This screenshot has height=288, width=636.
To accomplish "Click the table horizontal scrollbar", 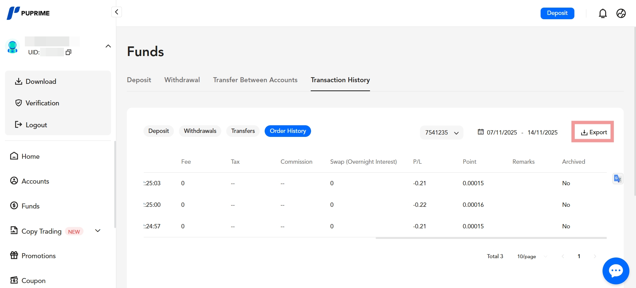I will pyautogui.click(x=491, y=238).
